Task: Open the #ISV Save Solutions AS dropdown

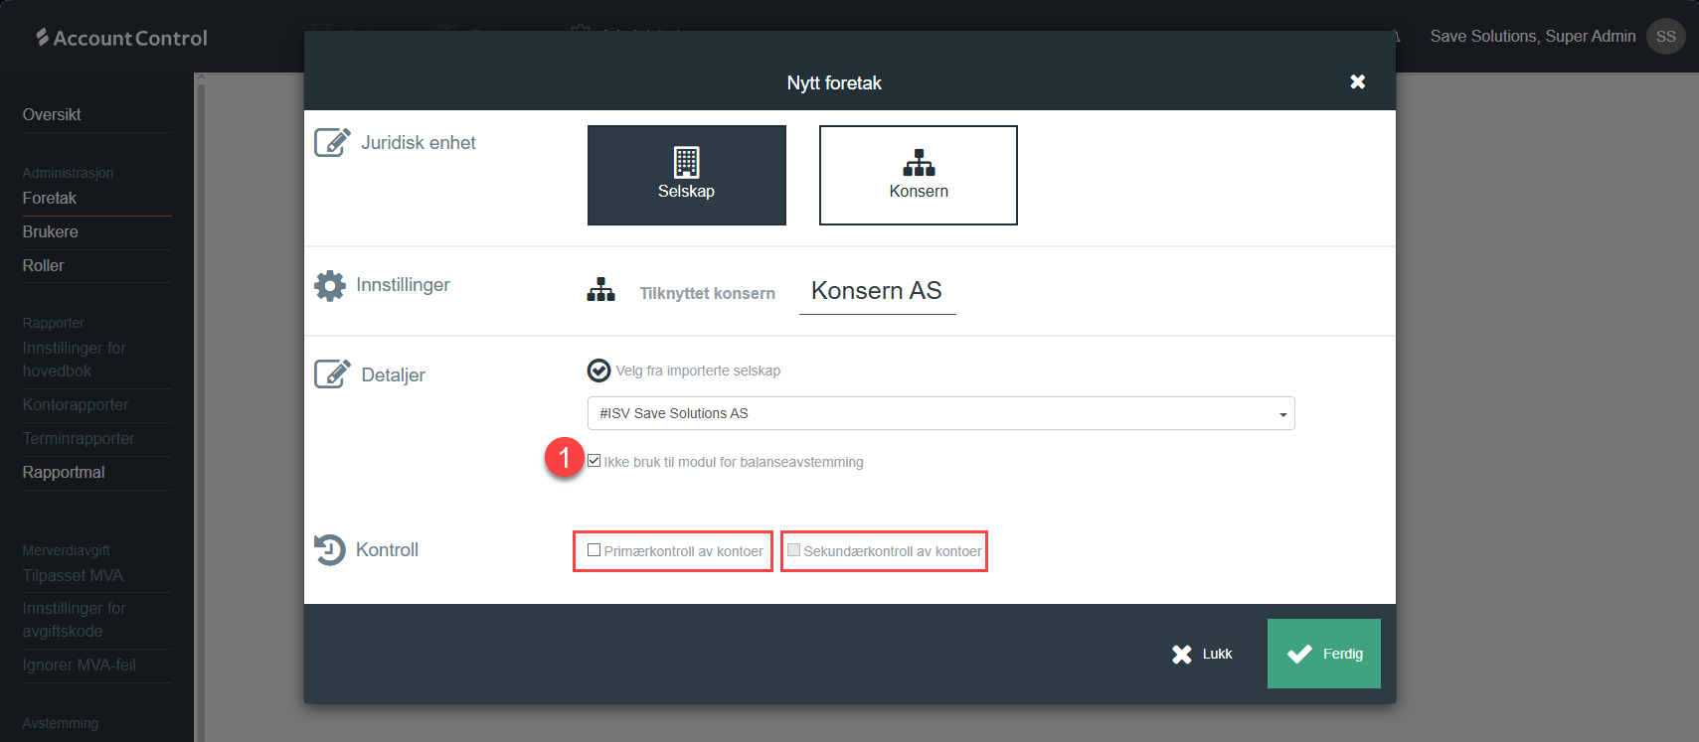Action: click(x=940, y=413)
